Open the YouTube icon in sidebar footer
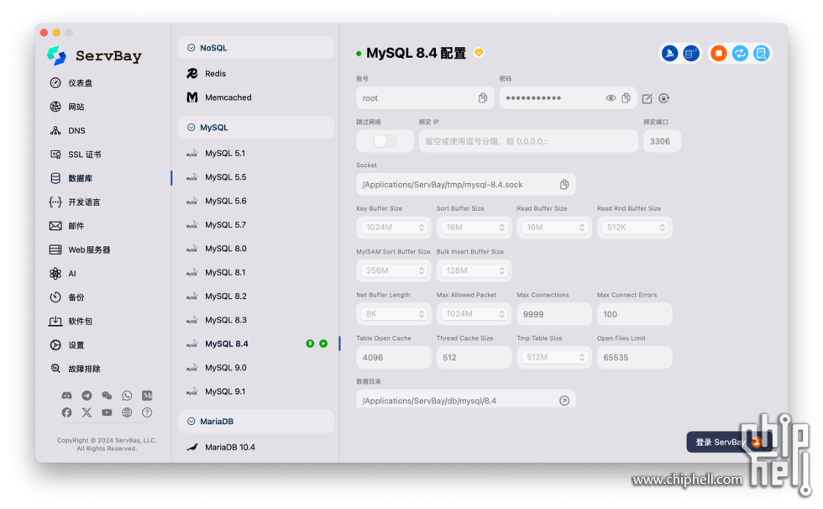The width and height of the screenshot is (823, 509). [107, 412]
